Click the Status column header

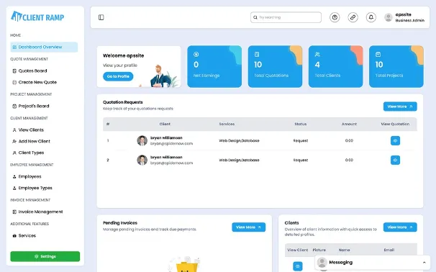point(301,124)
